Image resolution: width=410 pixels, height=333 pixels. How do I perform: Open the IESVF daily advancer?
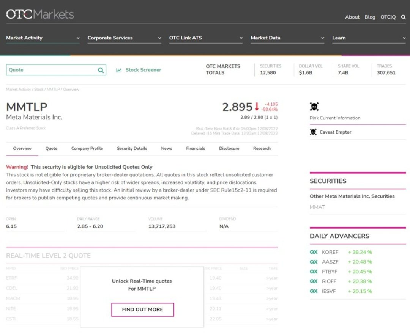coord(329,291)
